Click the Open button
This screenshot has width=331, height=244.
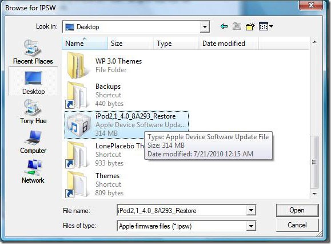coord(297,210)
